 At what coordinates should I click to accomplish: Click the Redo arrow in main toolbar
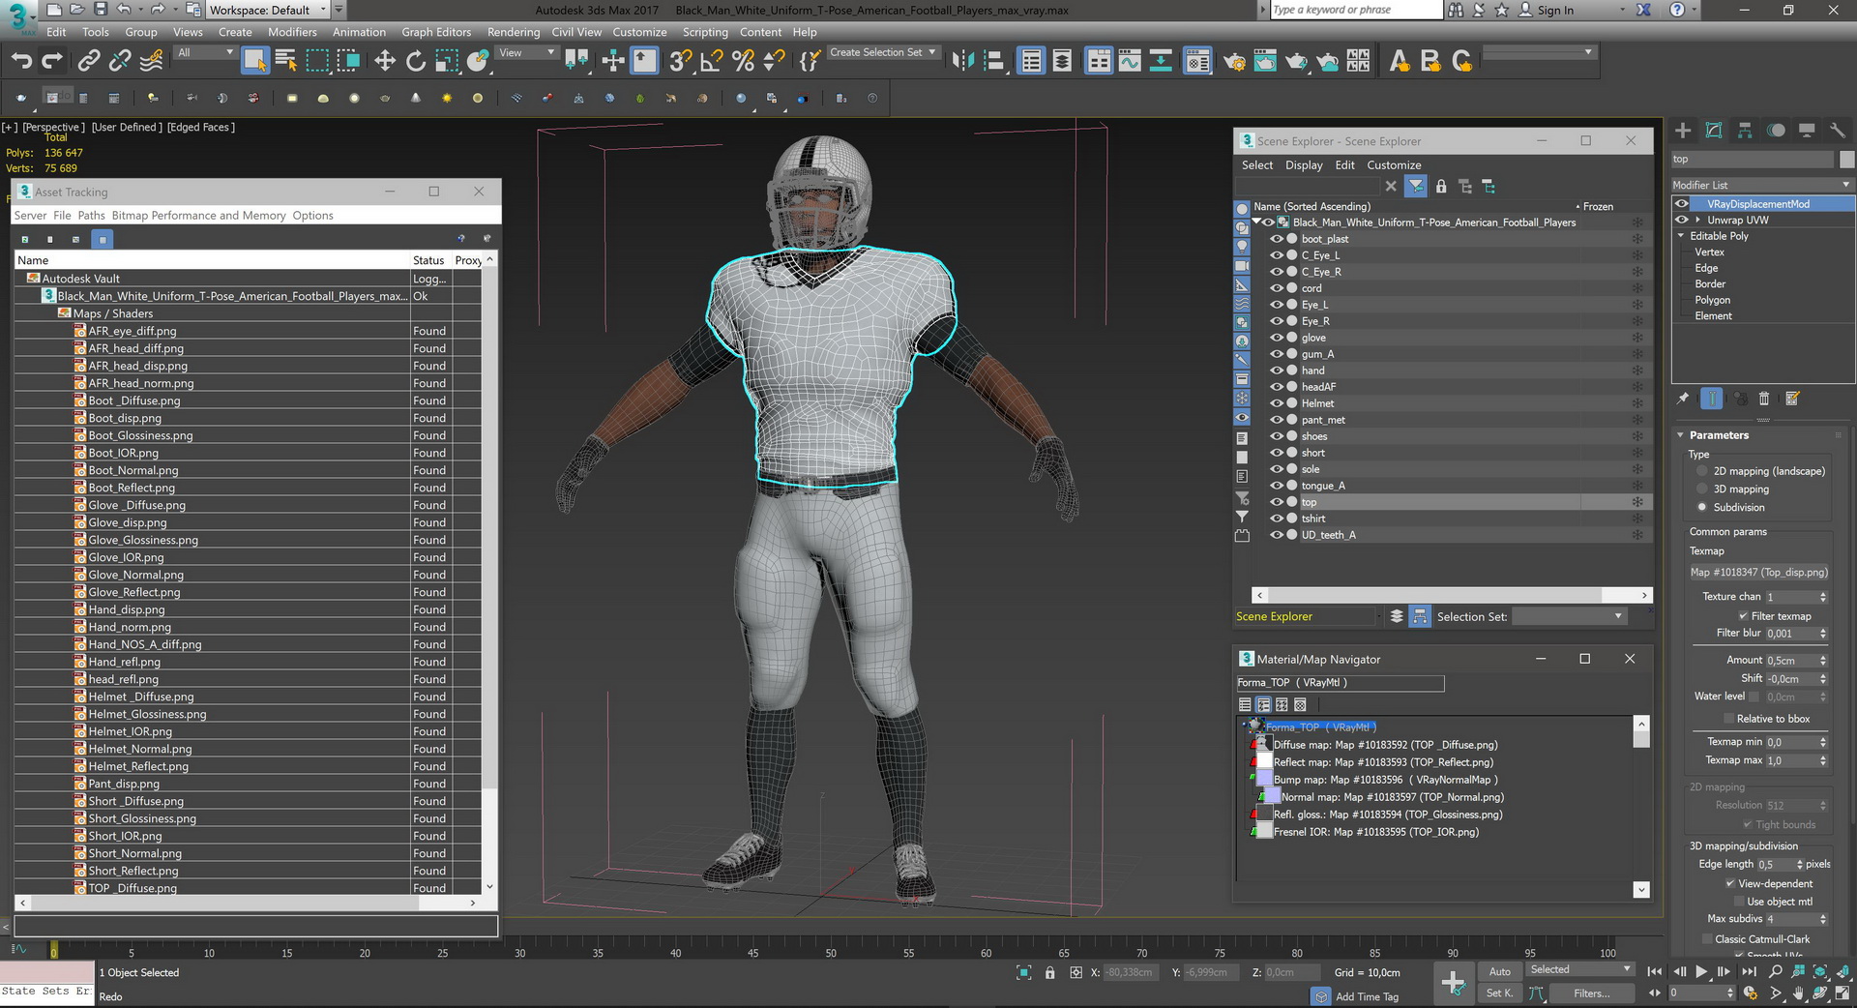tap(52, 61)
